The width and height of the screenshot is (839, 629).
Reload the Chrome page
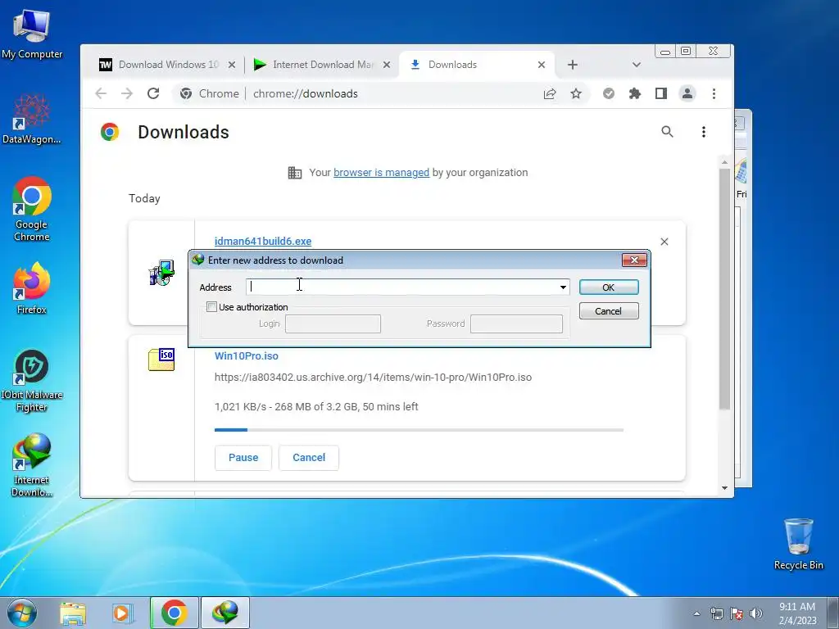click(x=153, y=93)
